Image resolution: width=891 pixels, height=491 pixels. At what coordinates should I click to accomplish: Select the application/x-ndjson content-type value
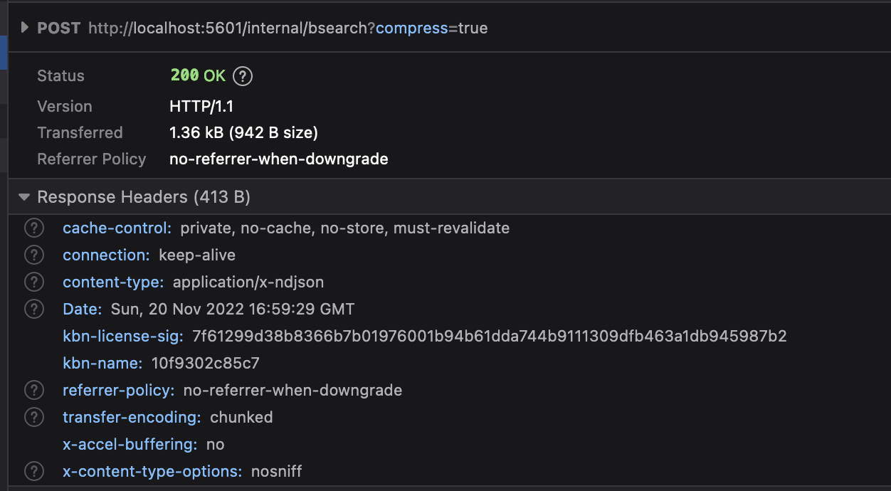click(248, 283)
